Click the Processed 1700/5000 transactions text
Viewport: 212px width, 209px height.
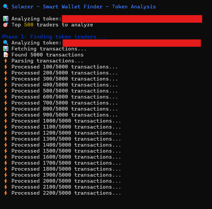[x=66, y=163]
